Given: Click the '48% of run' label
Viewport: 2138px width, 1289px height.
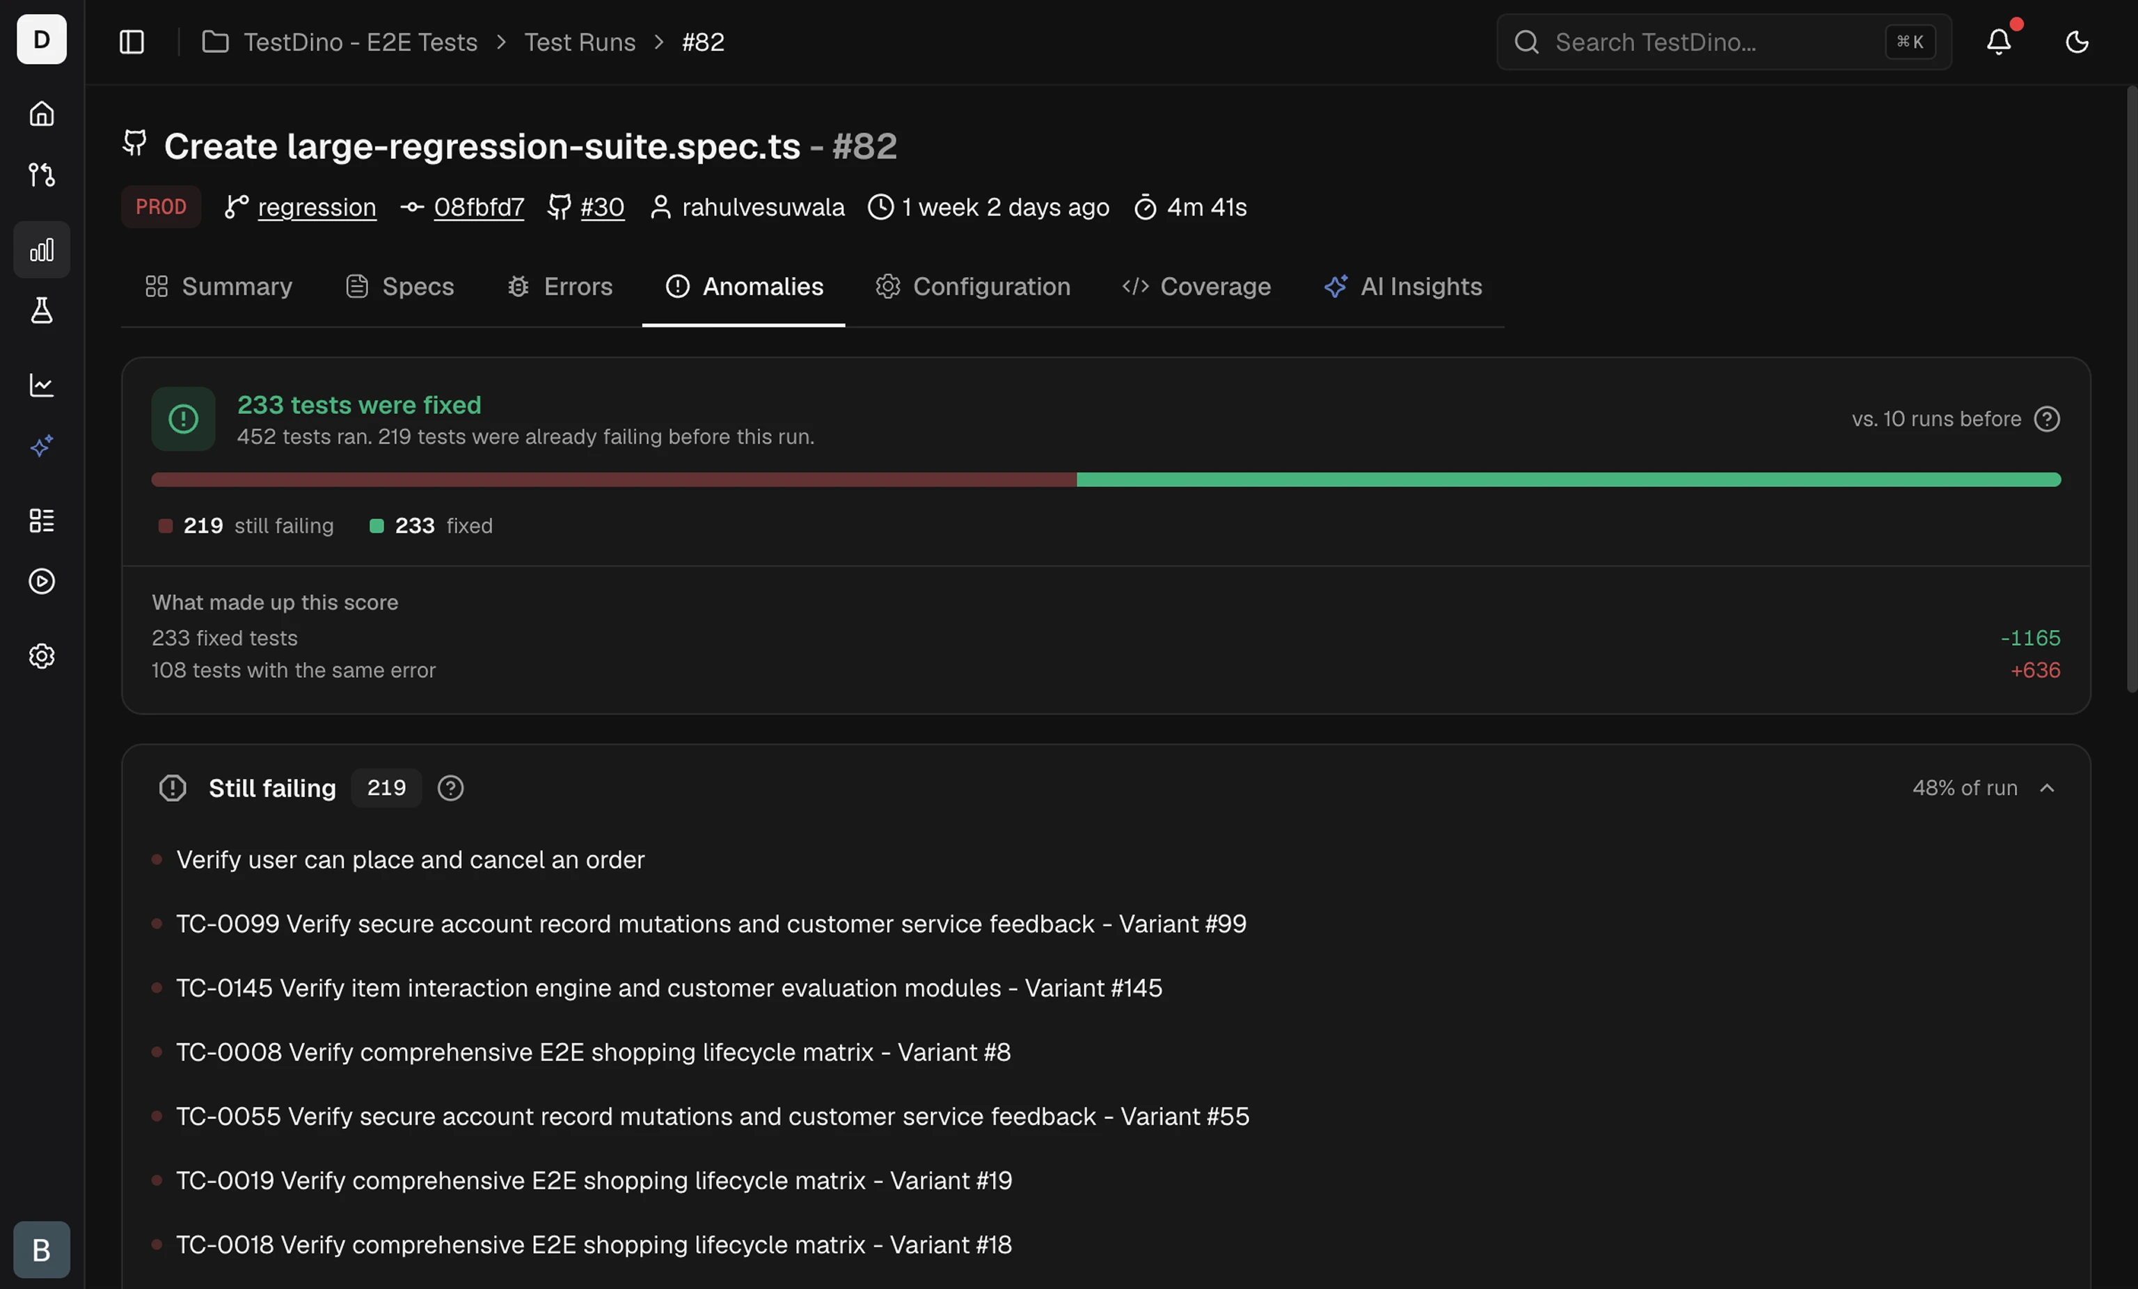Looking at the screenshot, I should pos(1965,788).
